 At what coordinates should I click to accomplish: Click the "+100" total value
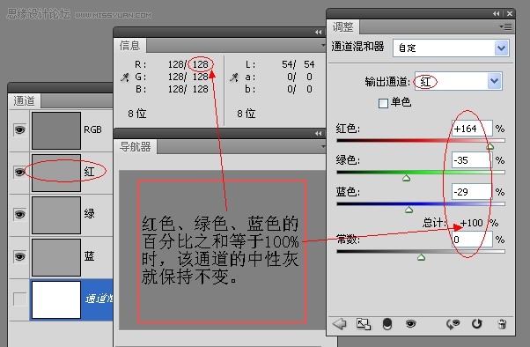tap(471, 223)
